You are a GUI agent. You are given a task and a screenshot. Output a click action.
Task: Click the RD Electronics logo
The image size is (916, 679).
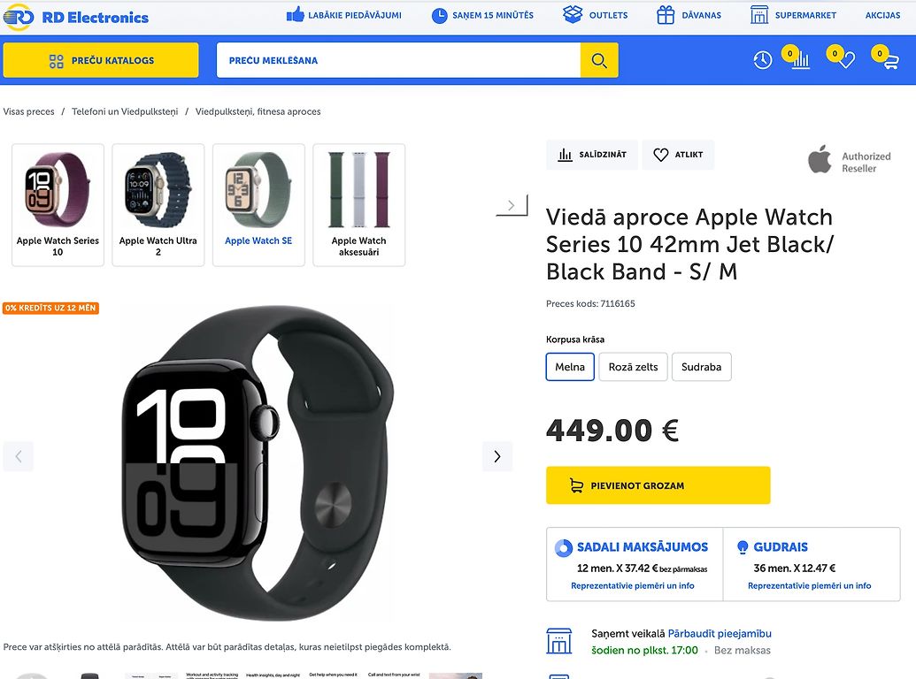tap(76, 17)
